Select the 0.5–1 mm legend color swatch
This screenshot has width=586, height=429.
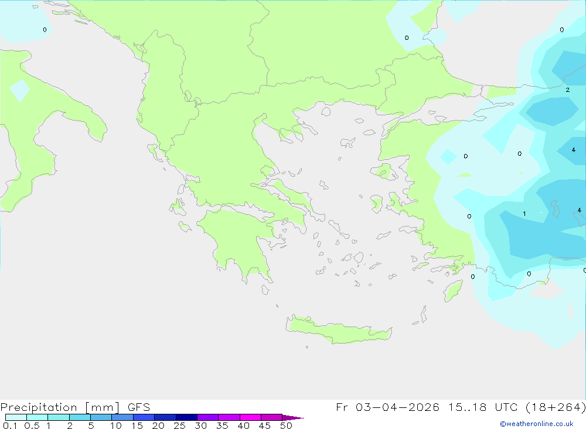pyautogui.click(x=38, y=417)
